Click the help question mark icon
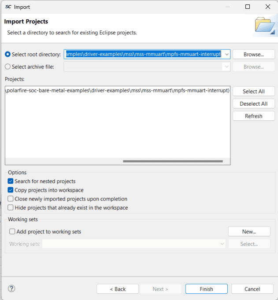Screen dimensions: 278x300 (x=12, y=289)
